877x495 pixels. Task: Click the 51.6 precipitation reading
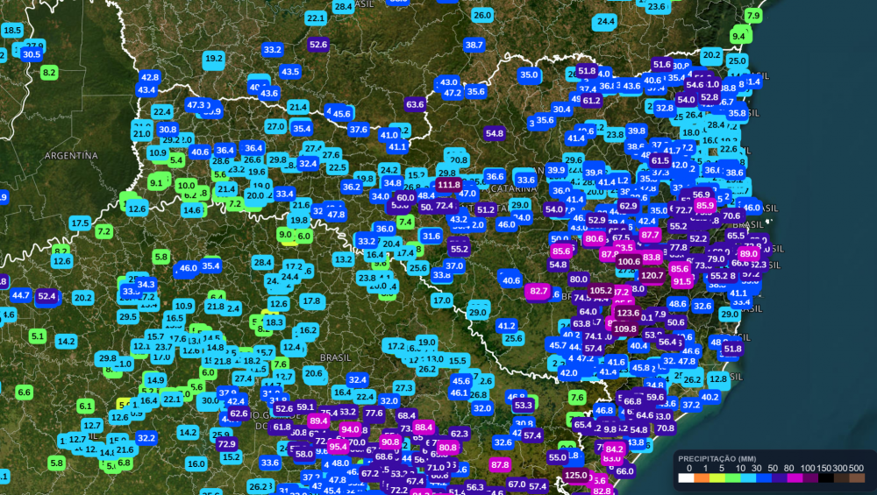point(661,64)
